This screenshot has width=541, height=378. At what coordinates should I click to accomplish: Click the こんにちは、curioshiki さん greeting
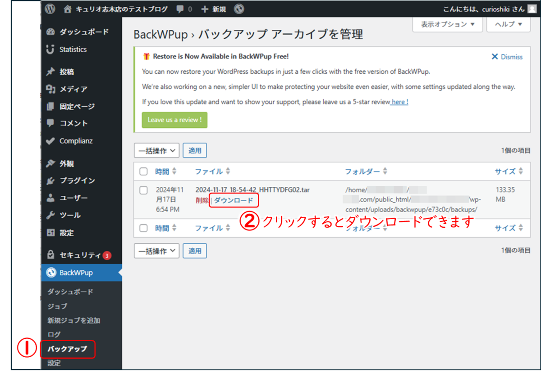click(x=485, y=9)
